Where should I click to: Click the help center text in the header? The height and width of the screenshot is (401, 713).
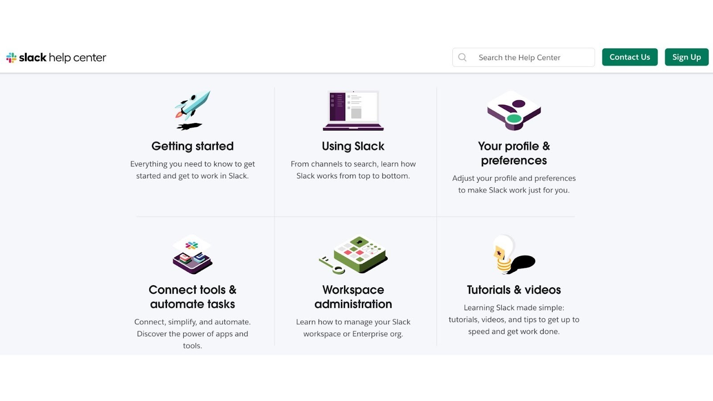[x=79, y=57]
